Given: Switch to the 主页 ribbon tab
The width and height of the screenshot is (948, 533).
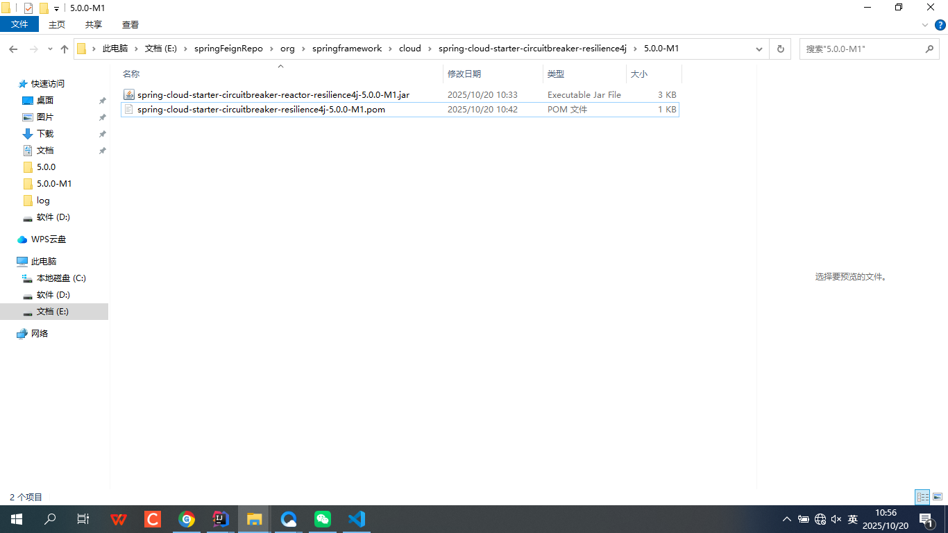Looking at the screenshot, I should click(57, 24).
